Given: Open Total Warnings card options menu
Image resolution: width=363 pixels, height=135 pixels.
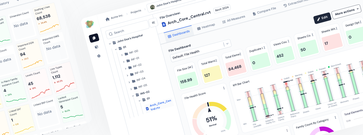Looking at the screenshot, I should pyautogui.click(x=216, y=61).
